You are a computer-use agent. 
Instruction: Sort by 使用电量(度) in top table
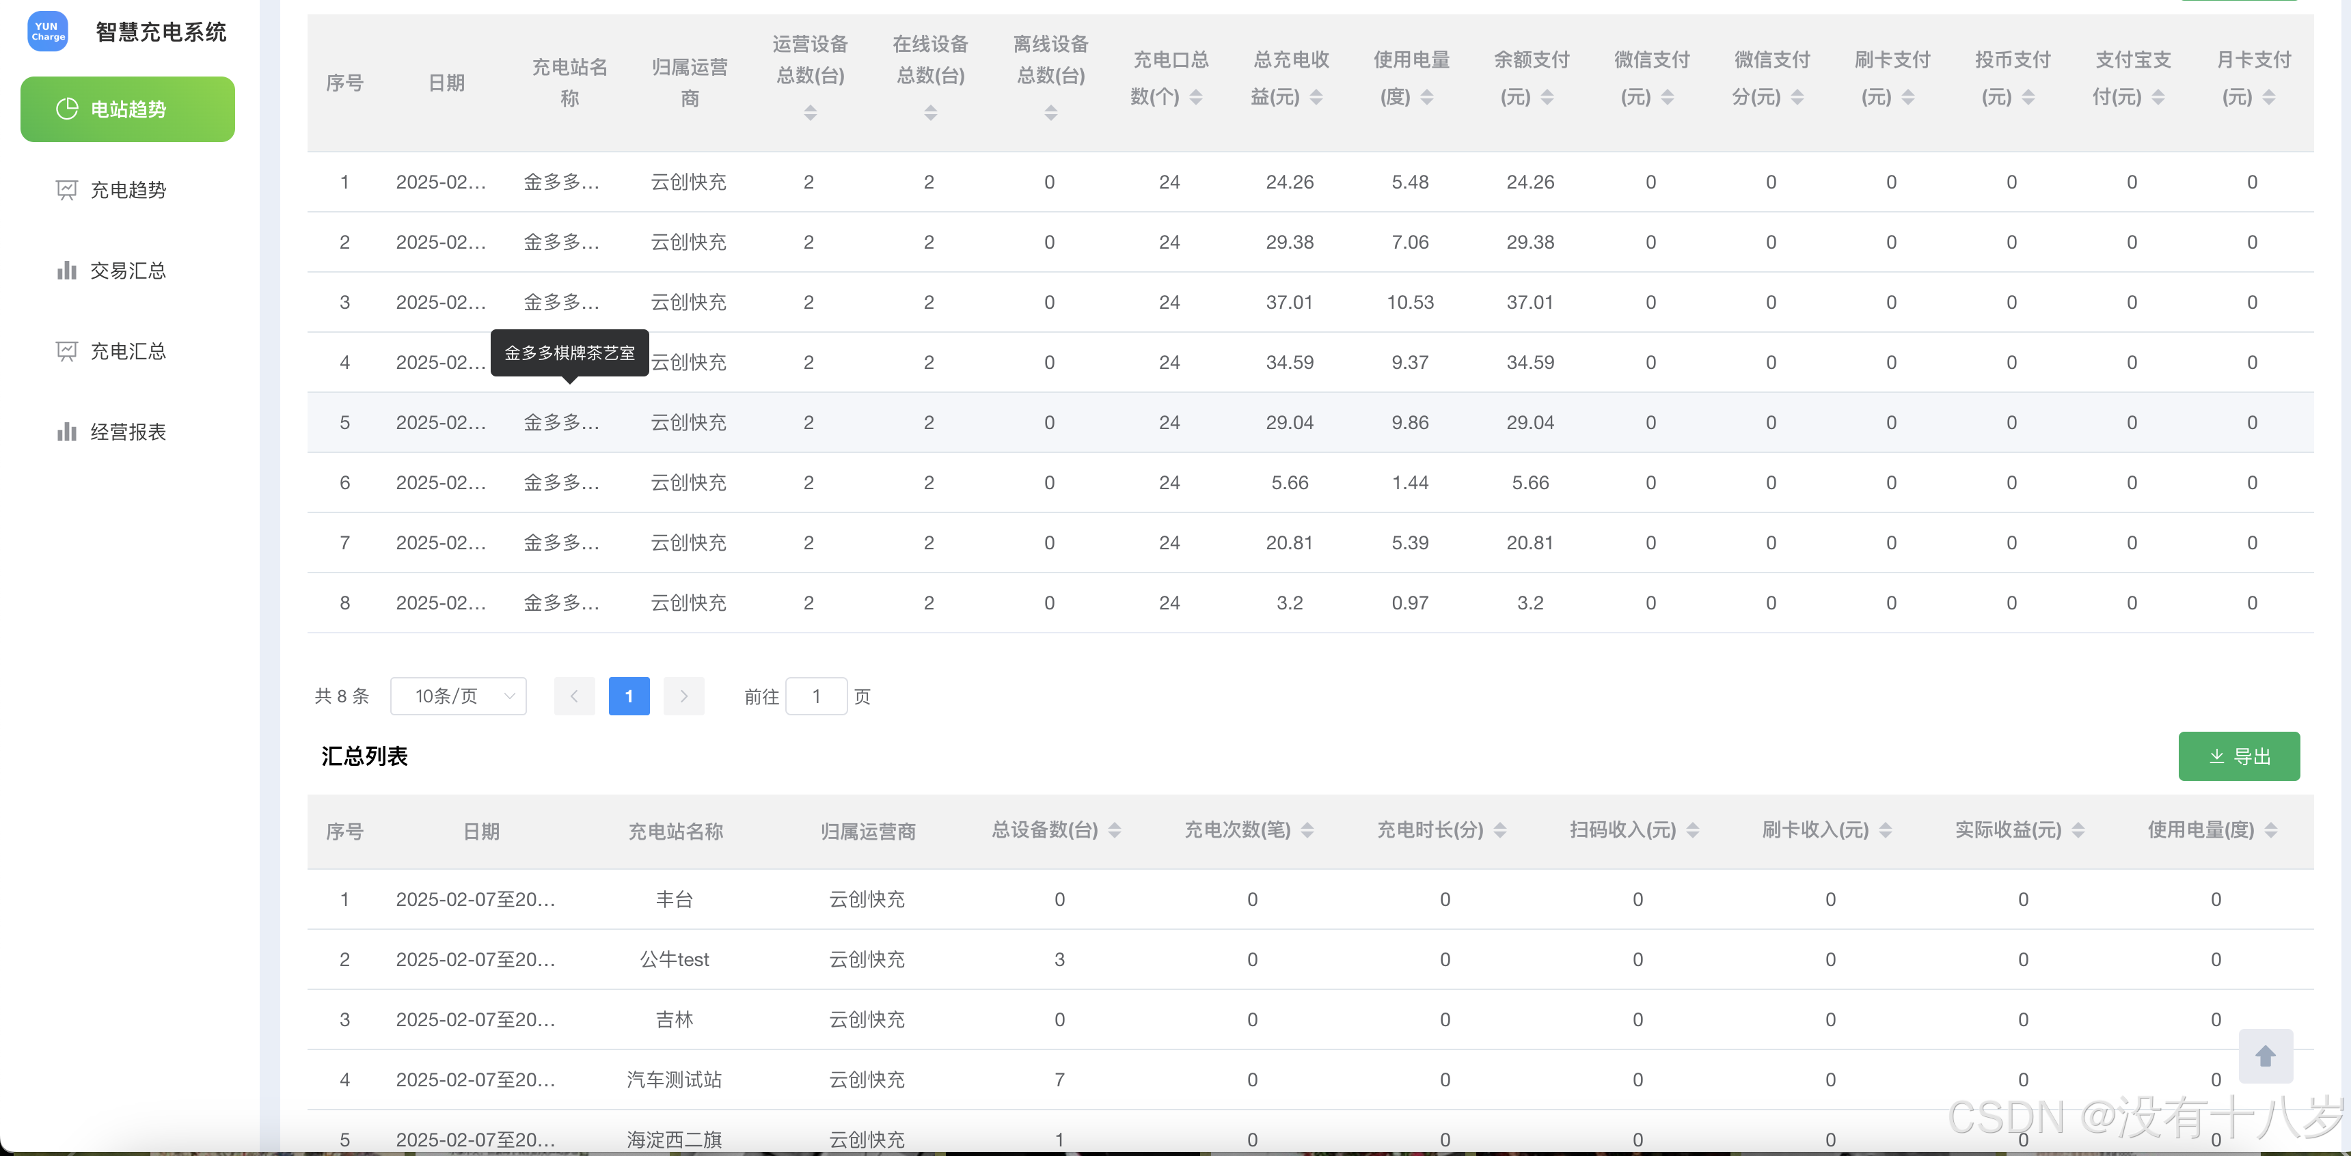[1426, 98]
